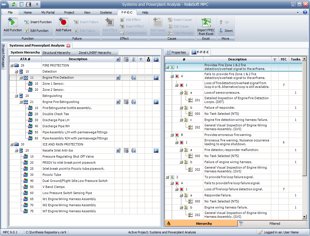Click the Add Failure red circle icon
The width and height of the screenshot is (310, 236).
[63, 22]
